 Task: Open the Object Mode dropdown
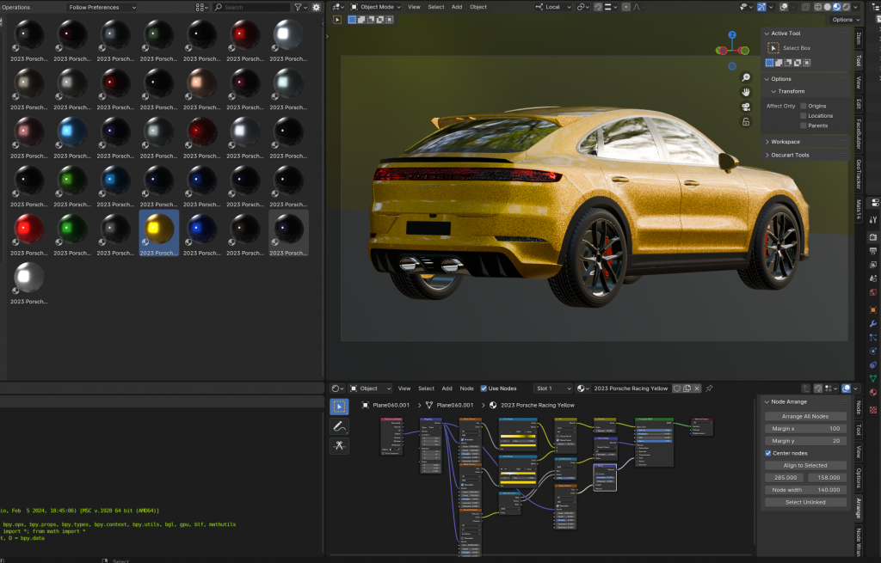coord(375,7)
